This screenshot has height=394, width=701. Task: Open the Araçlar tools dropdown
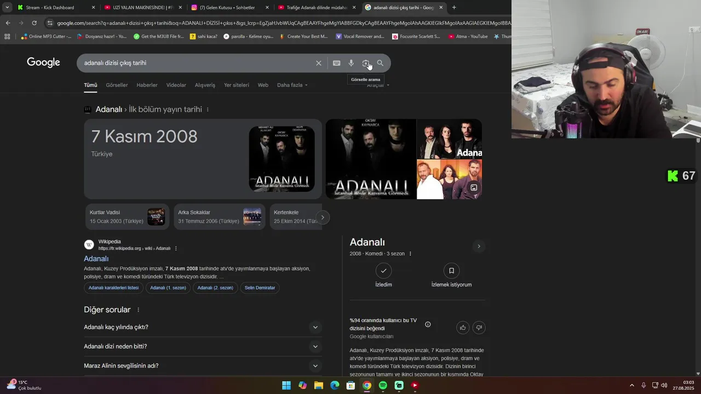point(378,85)
